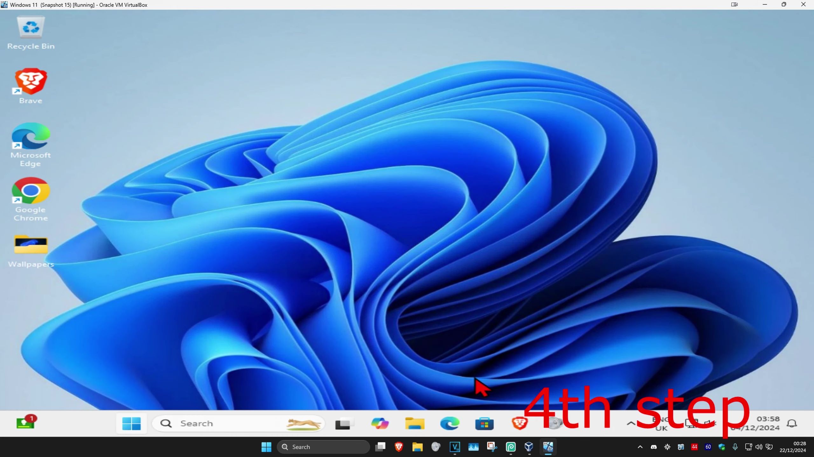Open the VM widgets icon with the notification badge
The height and width of the screenshot is (457, 814).
click(26, 422)
